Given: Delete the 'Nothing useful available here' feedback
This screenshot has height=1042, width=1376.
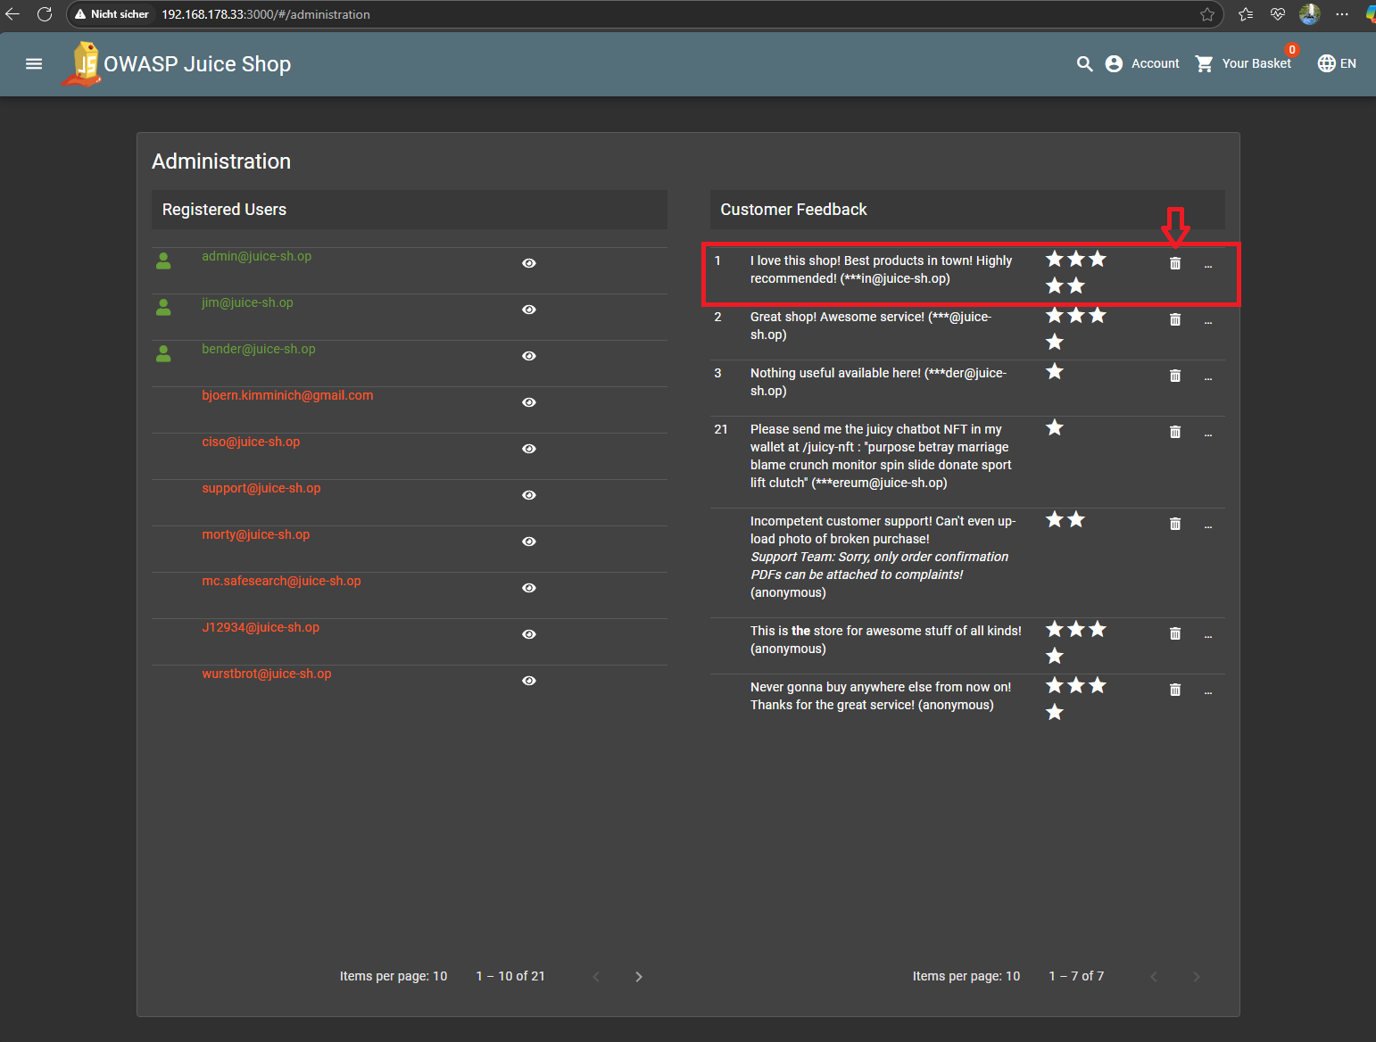Looking at the screenshot, I should coord(1174,376).
